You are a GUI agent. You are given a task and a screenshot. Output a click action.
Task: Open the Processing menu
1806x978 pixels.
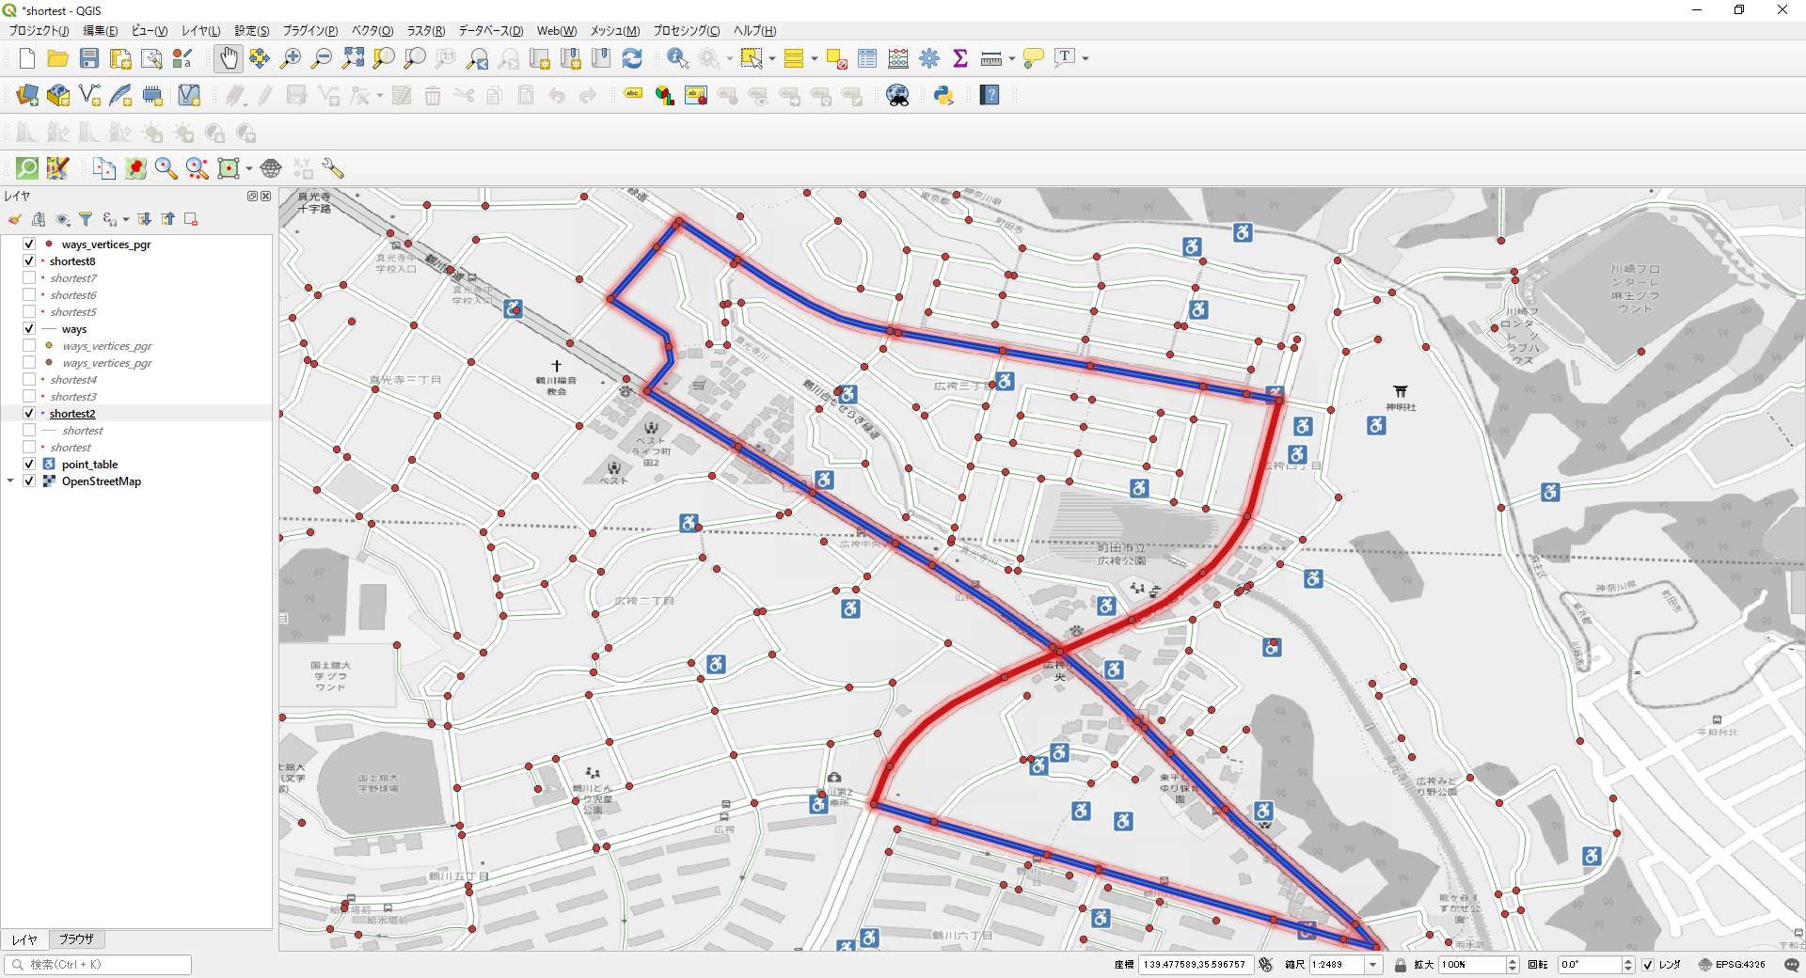(686, 31)
